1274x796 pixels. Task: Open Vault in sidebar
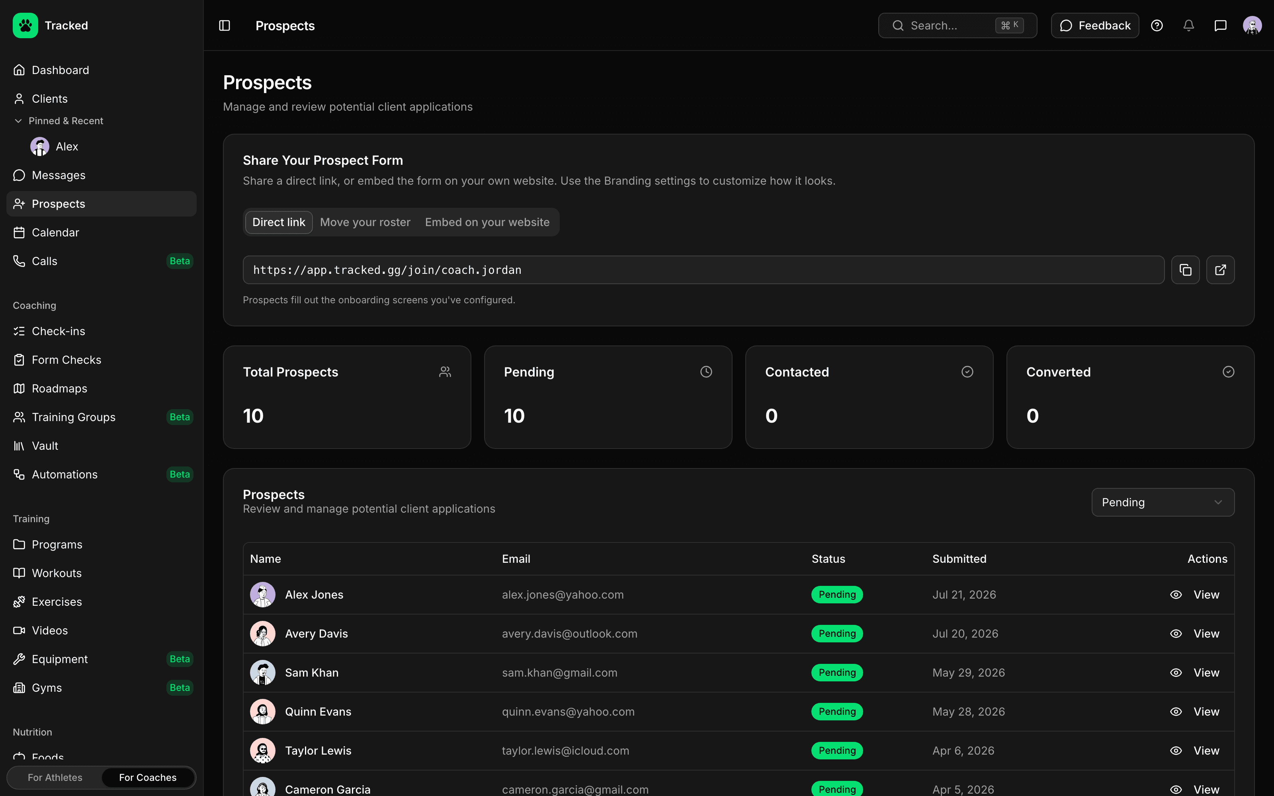click(x=101, y=446)
